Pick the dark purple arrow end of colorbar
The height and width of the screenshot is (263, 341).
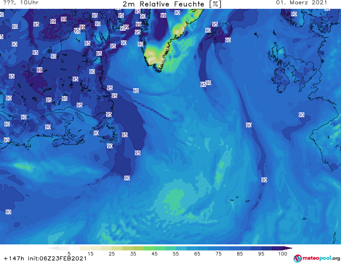click(x=288, y=248)
